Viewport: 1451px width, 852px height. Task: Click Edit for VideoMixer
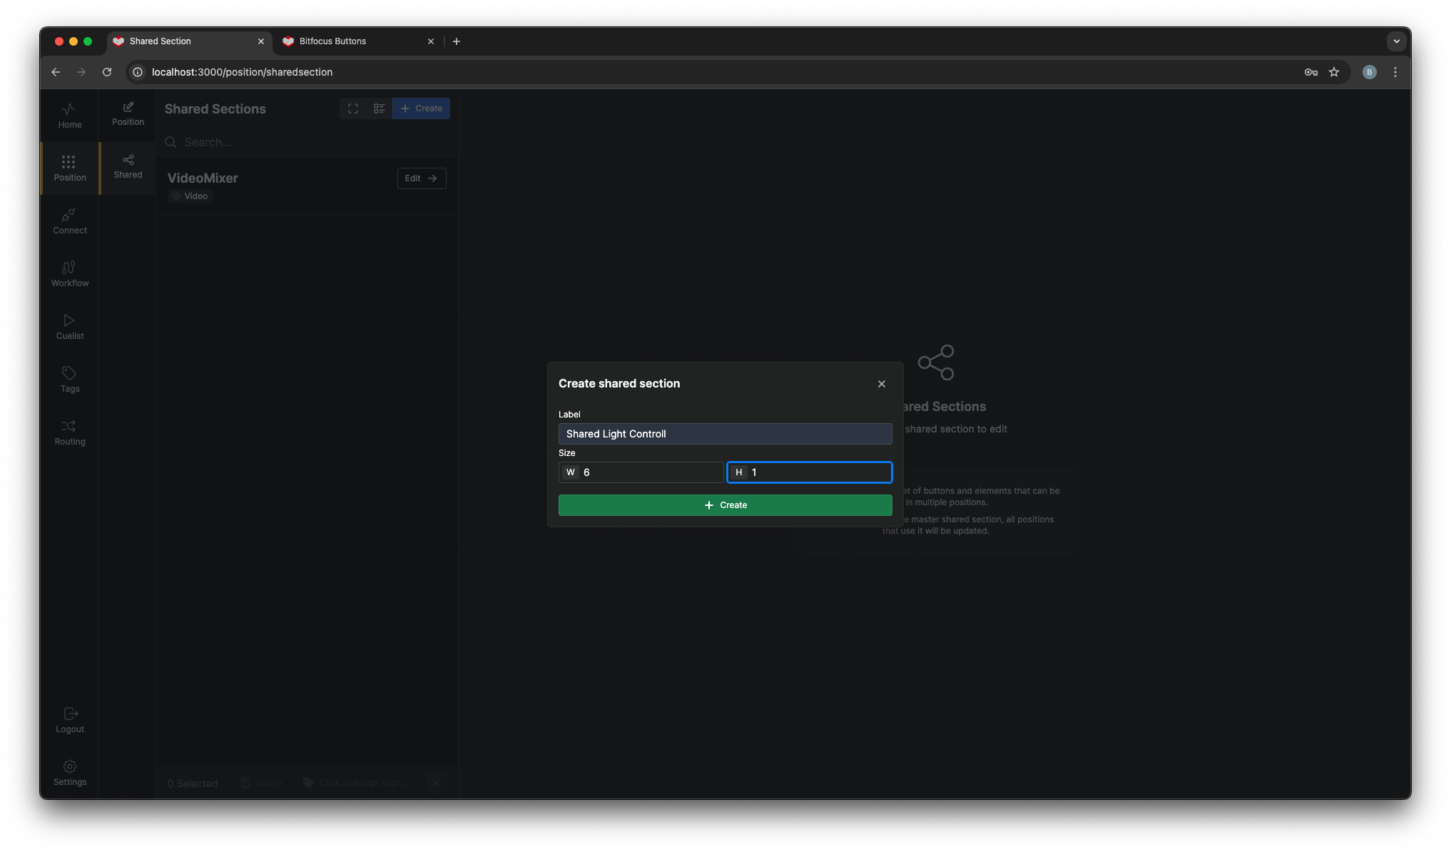[x=421, y=178]
